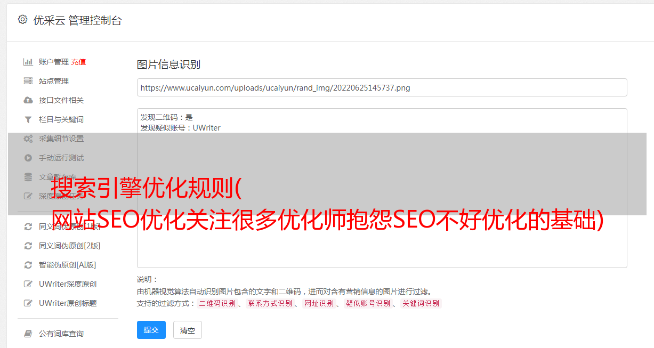
Task: Click the 关键词识别 tag
Action: (421, 303)
